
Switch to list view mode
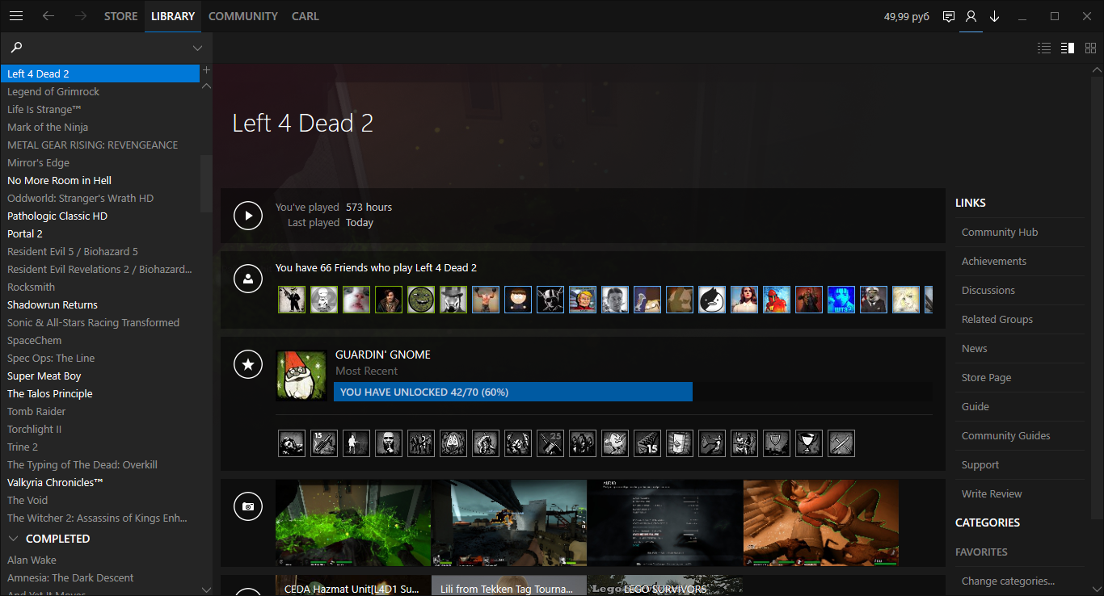[1044, 48]
